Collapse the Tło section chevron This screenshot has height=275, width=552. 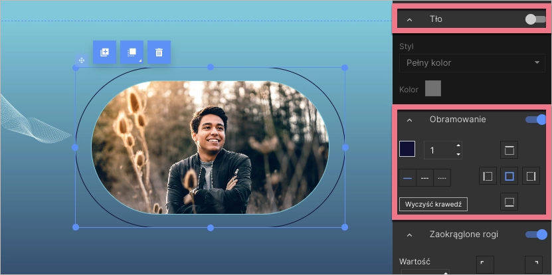pos(410,20)
